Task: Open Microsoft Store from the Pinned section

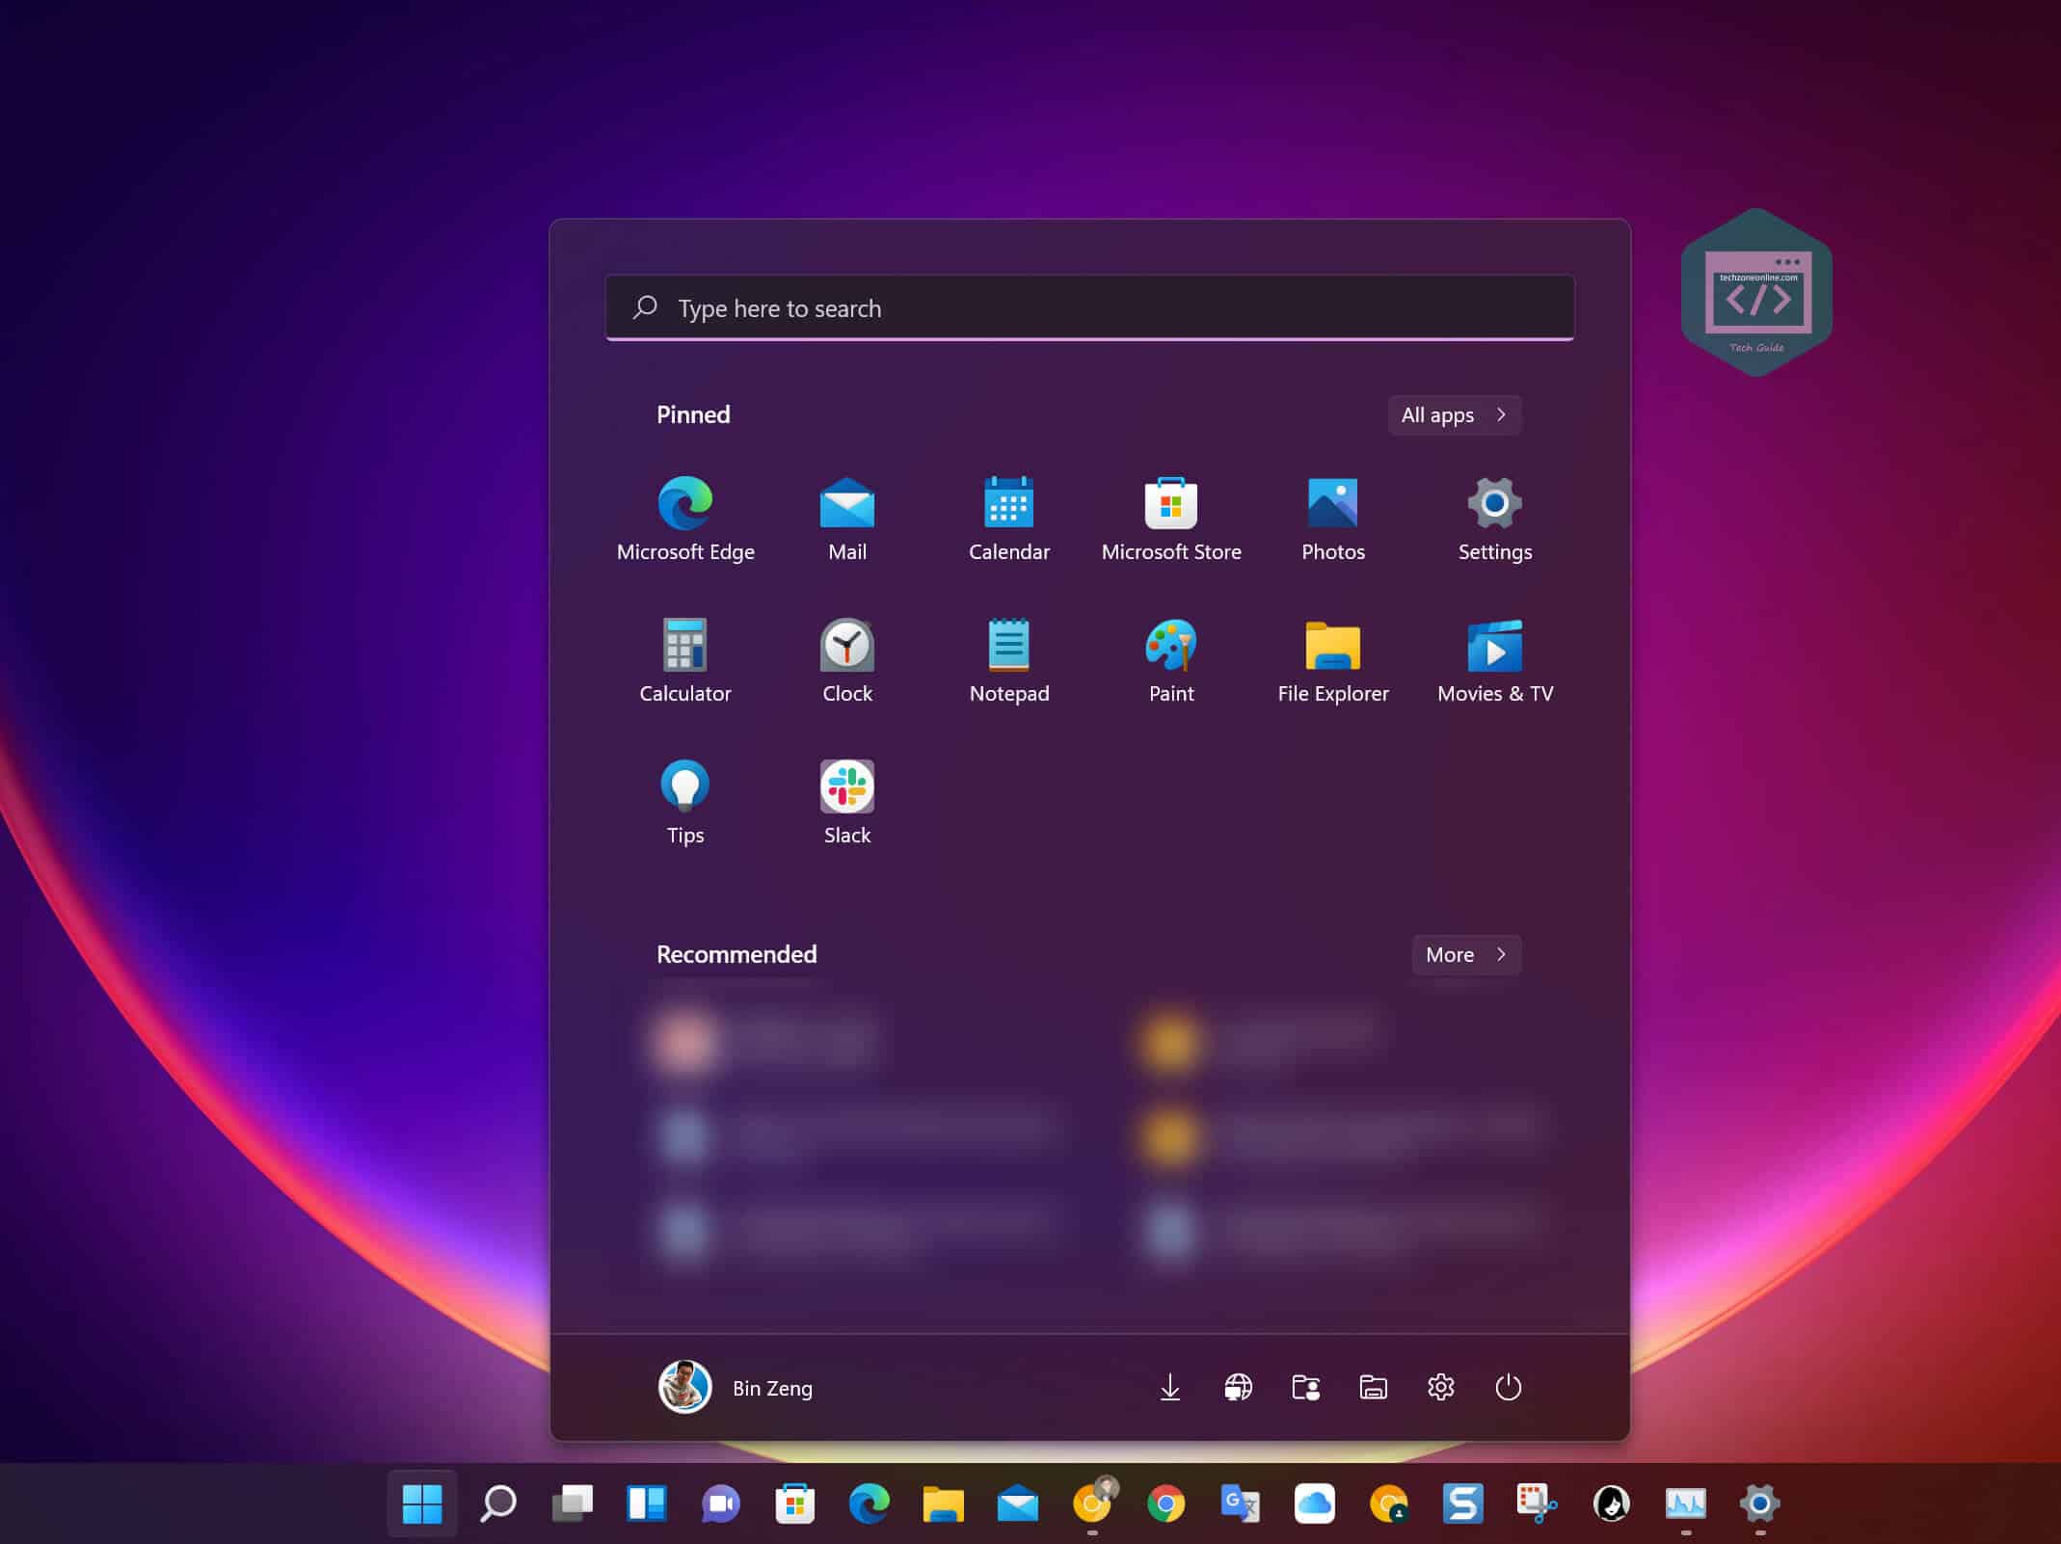Action: click(x=1171, y=519)
